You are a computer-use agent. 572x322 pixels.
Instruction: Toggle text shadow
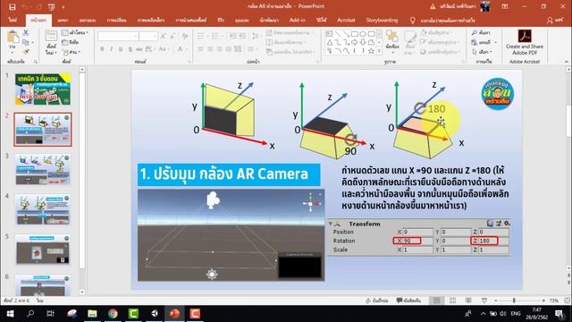click(x=130, y=49)
